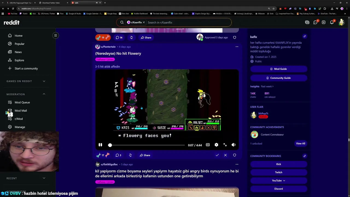Mute the video volume
Viewport: 350px width, 197px height.
pos(234,145)
